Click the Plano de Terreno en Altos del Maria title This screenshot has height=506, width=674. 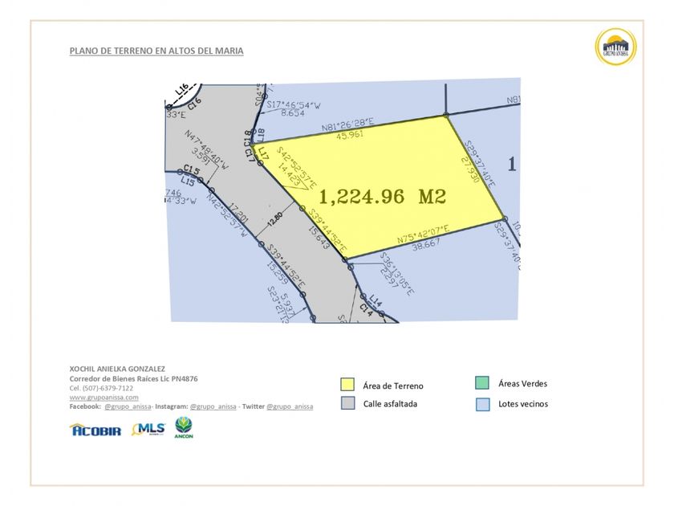[156, 51]
